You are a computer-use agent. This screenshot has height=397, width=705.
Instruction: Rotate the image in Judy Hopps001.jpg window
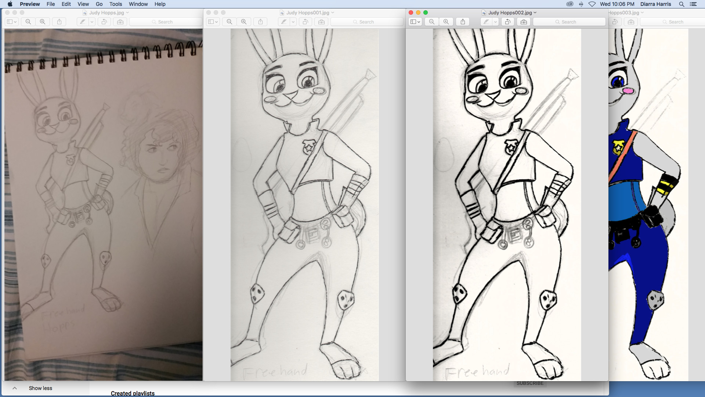pos(305,22)
